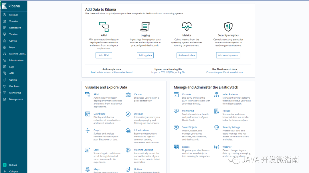Open the Watcher link
Viewport: 309px width, 173px height.
pos(227,147)
